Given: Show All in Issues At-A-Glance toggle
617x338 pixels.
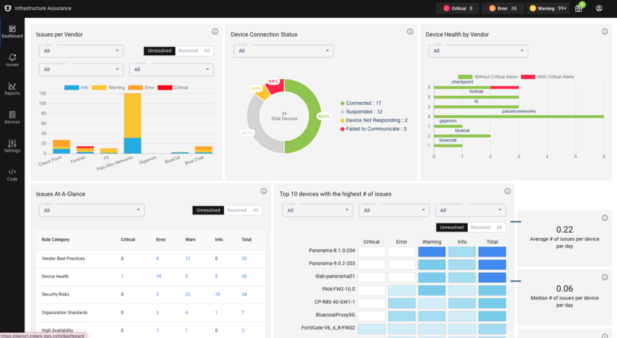Looking at the screenshot, I should pos(256,210).
